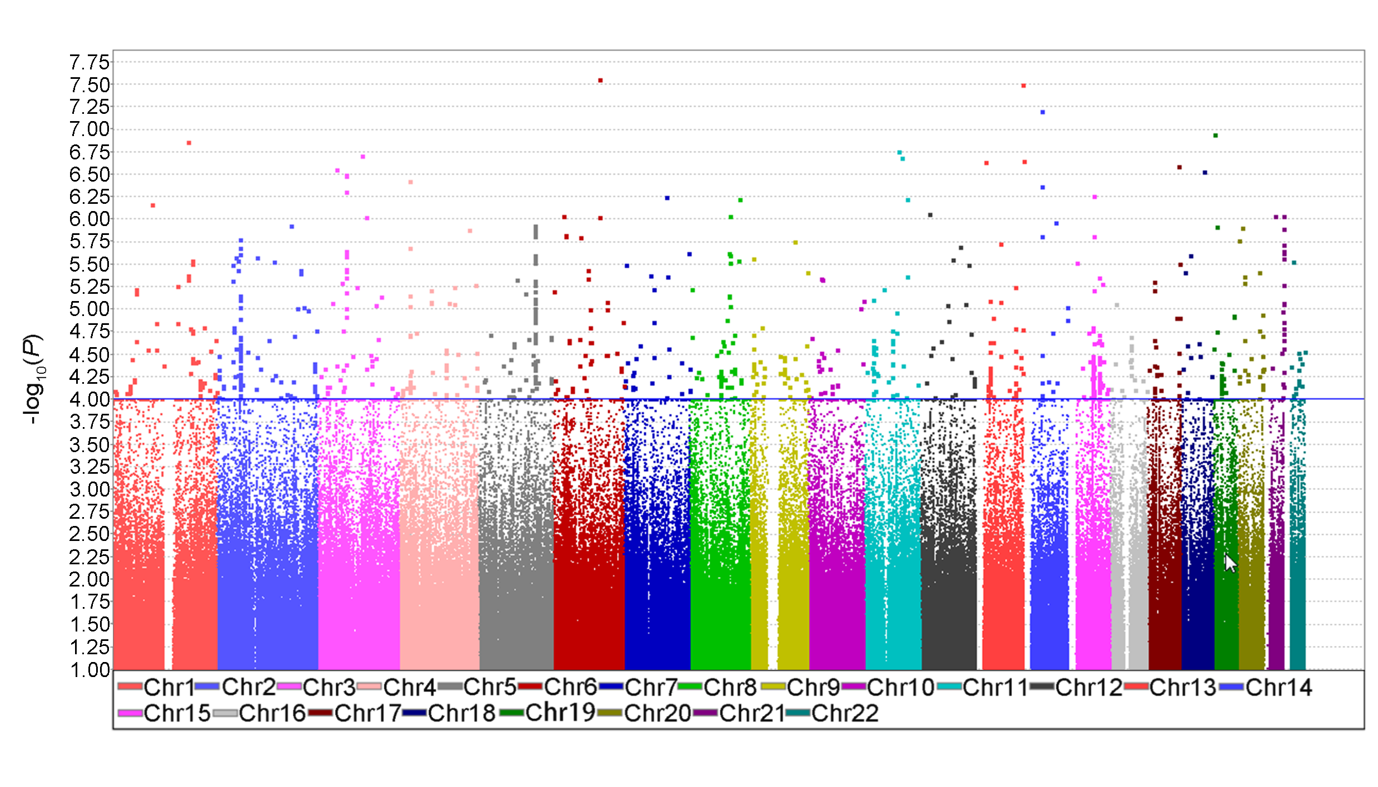Click the Chr17 legend color swatch
This screenshot has width=1378, height=787.
(x=321, y=713)
